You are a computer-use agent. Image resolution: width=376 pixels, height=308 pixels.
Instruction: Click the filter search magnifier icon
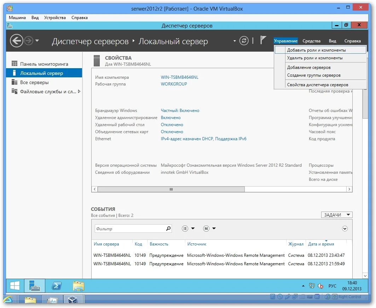click(x=168, y=229)
